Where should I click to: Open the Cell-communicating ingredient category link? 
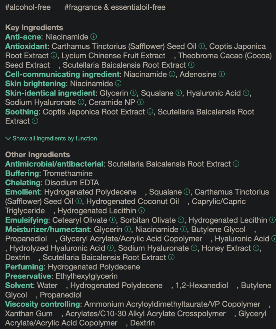coord(62,74)
